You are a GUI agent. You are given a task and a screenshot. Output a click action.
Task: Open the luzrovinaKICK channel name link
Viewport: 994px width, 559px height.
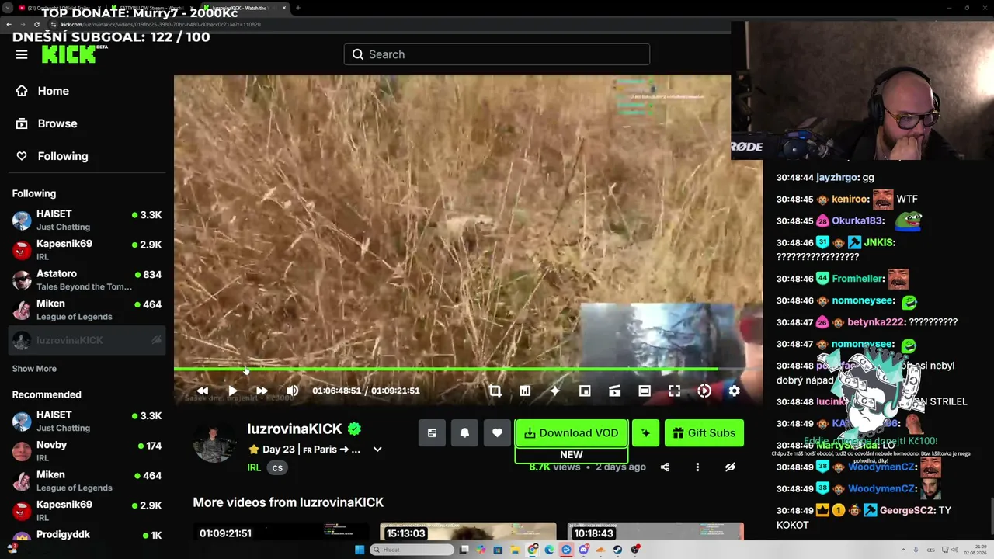click(294, 429)
